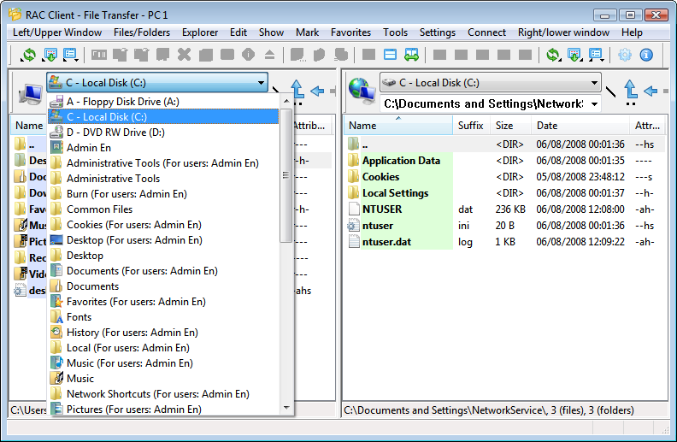Sort right panel by Date column header

click(x=580, y=126)
